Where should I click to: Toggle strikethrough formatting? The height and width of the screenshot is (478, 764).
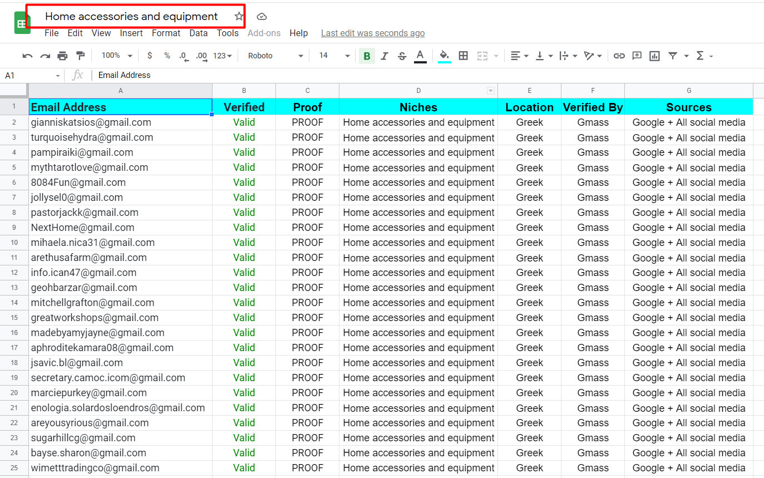pyautogui.click(x=402, y=56)
